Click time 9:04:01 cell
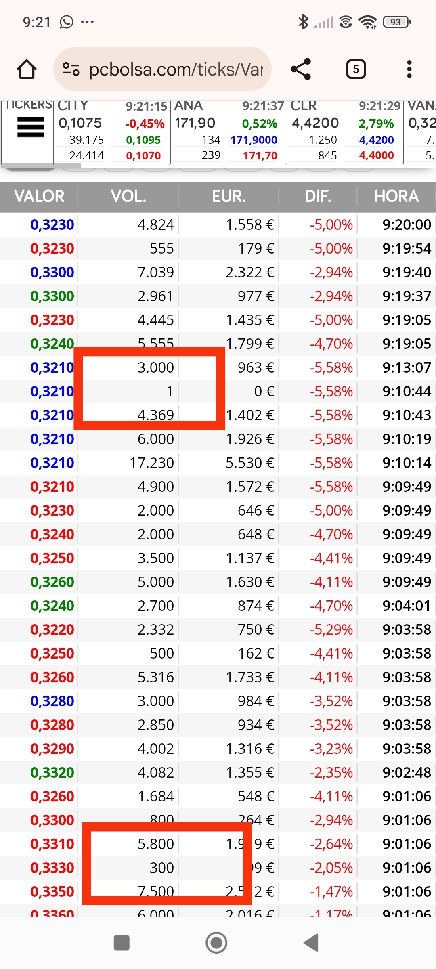Screen dimensions: 436x969 [x=407, y=606]
